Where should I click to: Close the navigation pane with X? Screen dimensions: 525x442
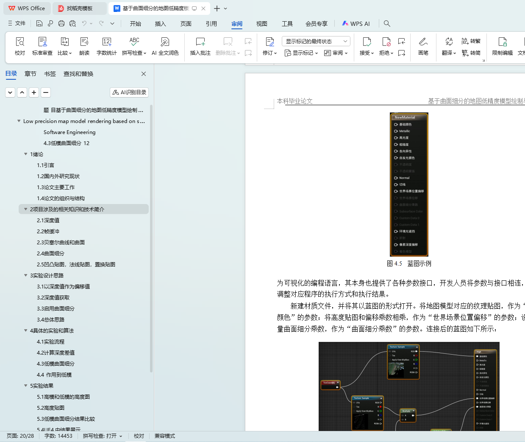pos(144,74)
